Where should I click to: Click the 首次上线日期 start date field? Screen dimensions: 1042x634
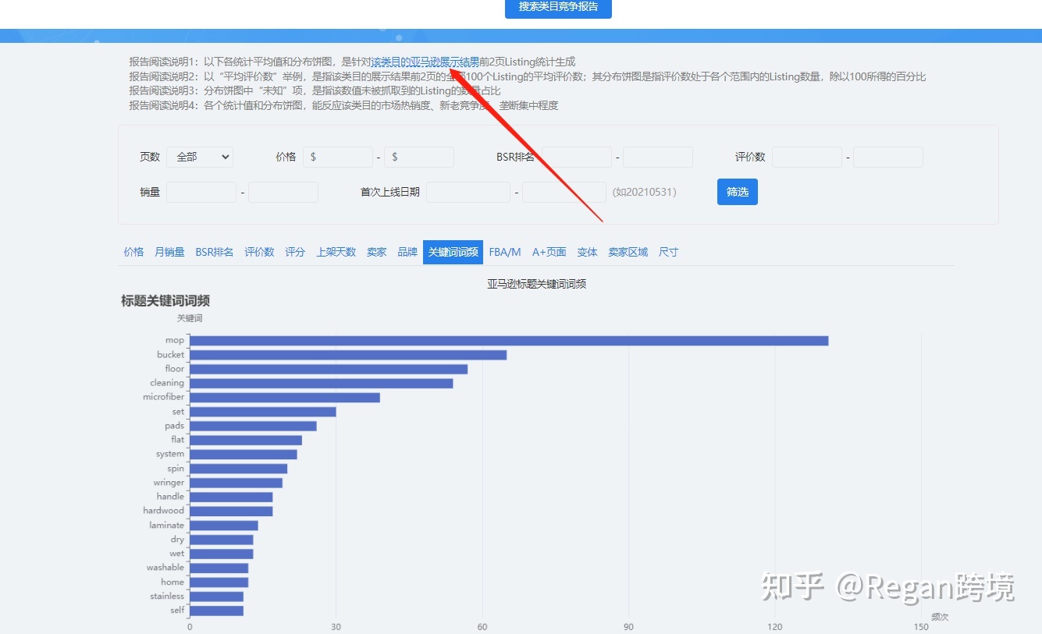click(x=468, y=192)
